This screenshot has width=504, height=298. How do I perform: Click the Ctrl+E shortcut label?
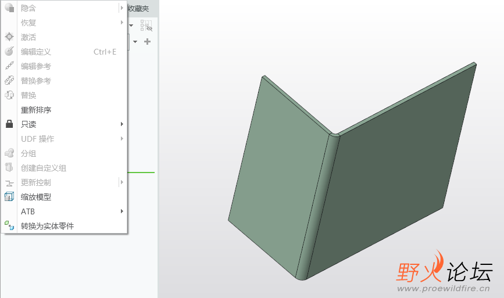(x=105, y=52)
